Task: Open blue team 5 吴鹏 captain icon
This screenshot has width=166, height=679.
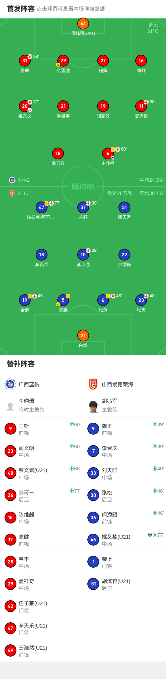Action: tap(63, 300)
